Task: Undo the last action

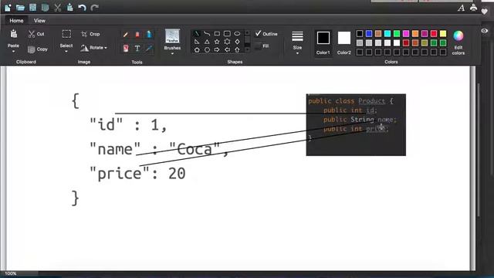Action: pyautogui.click(x=83, y=8)
